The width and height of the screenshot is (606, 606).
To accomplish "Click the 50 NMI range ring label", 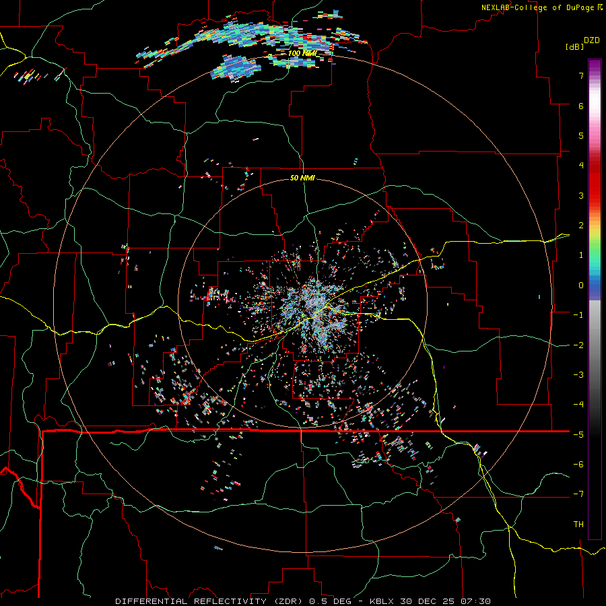I will (302, 178).
